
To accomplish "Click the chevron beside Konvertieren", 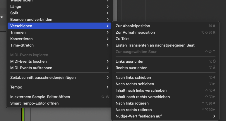I will [x=107, y=39].
